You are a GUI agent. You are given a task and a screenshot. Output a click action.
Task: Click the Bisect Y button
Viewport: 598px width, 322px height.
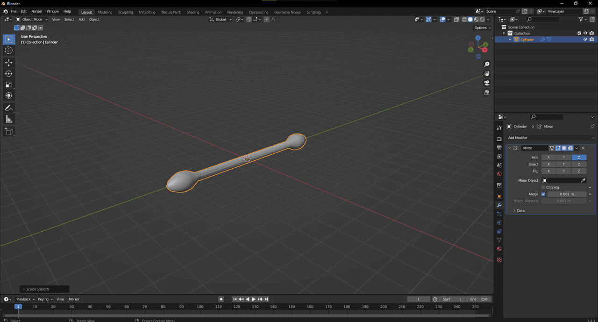click(x=563, y=165)
